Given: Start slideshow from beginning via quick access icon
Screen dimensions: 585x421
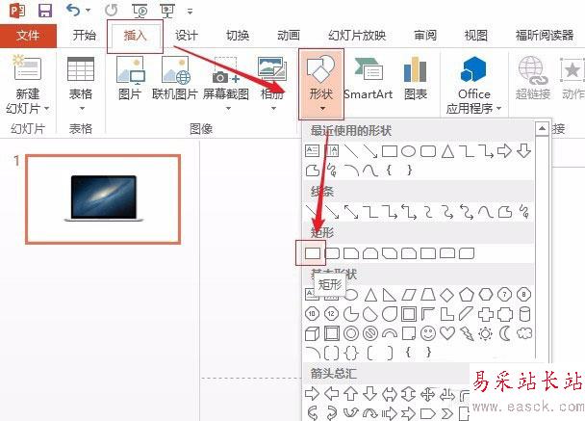Looking at the screenshot, I should tap(140, 11).
